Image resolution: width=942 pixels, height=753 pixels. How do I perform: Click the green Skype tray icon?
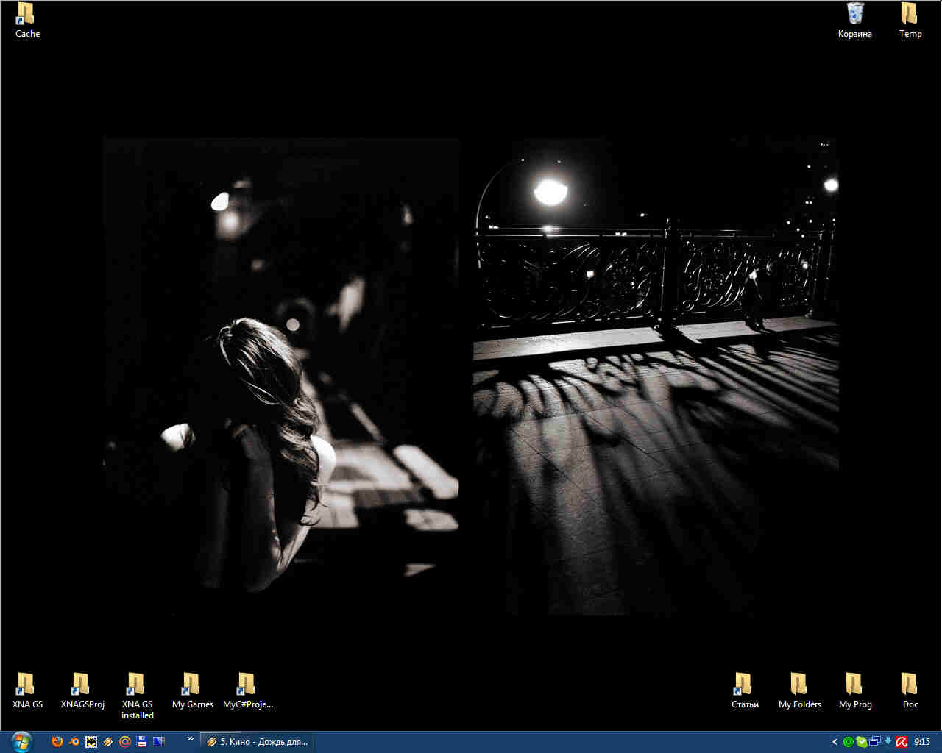848,742
